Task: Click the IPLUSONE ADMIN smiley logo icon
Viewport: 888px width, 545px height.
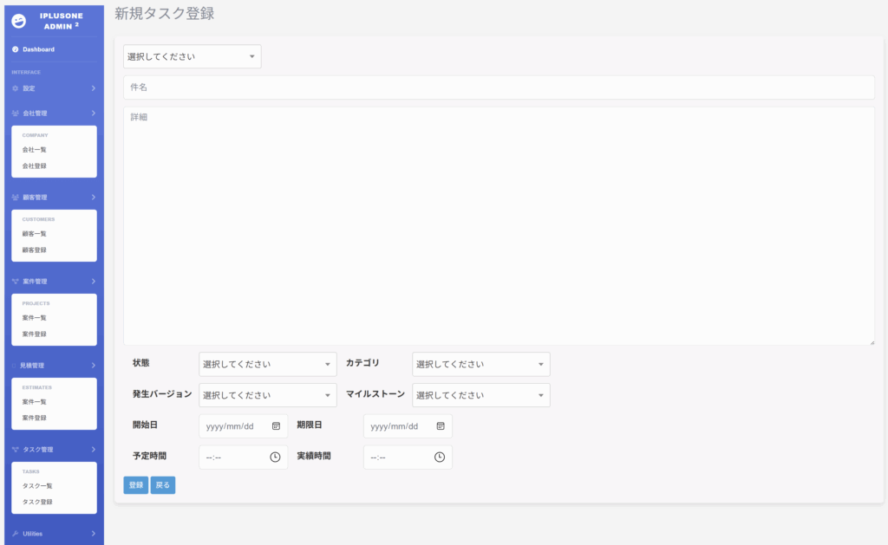Action: pyautogui.click(x=19, y=21)
